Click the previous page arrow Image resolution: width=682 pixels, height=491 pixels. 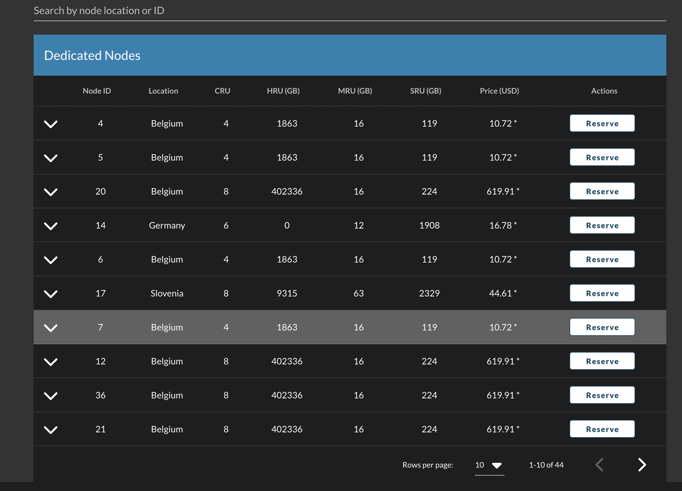599,465
